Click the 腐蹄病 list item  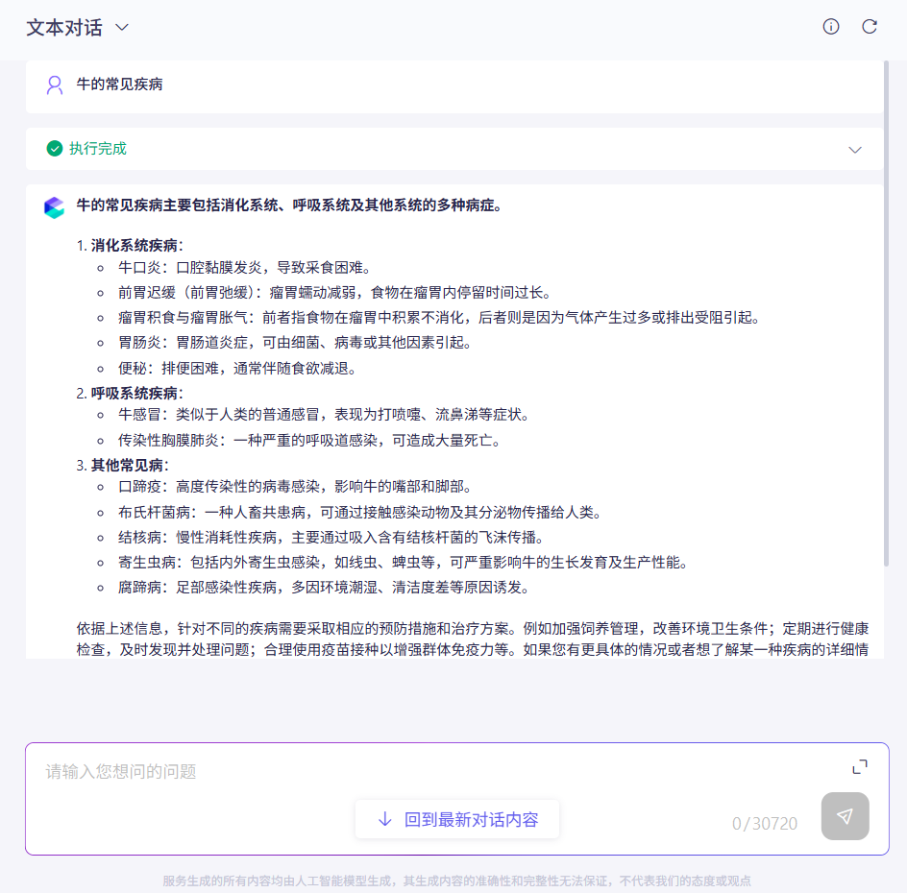(324, 588)
